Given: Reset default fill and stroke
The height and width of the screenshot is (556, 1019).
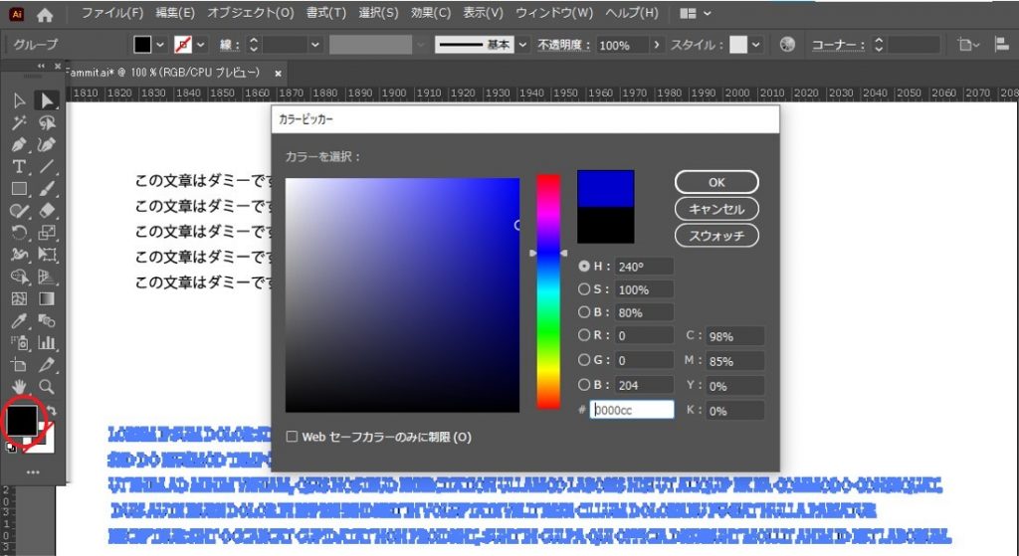Looking at the screenshot, I should pyautogui.click(x=10, y=448).
